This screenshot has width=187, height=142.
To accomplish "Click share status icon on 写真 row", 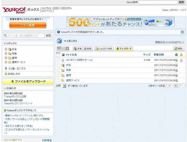I will pos(176,70).
